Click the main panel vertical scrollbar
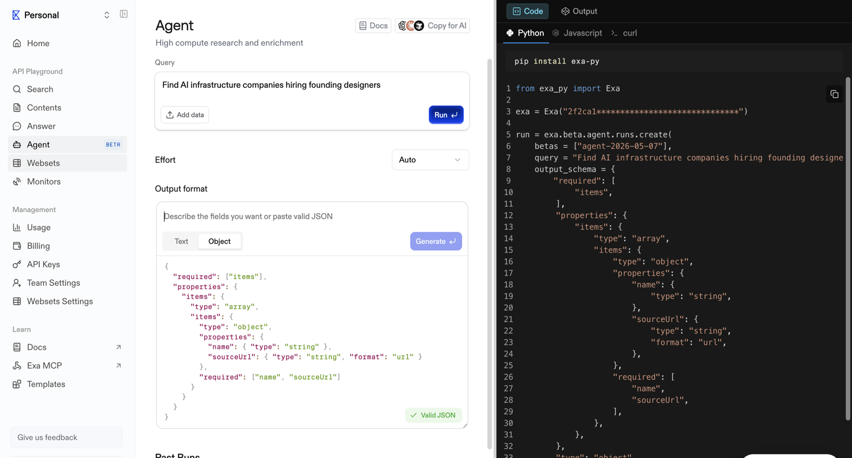This screenshot has height=458, width=852. pos(490,253)
